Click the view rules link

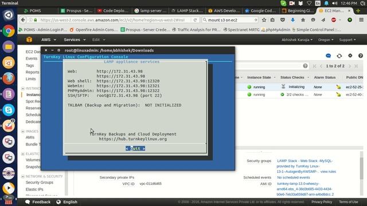tap(328, 172)
